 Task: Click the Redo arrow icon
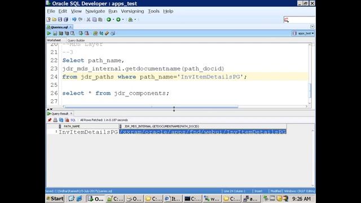pyautogui.click(x=80, y=20)
